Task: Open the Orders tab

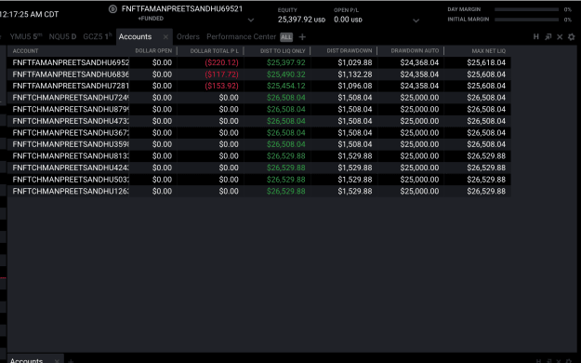Action: click(188, 36)
